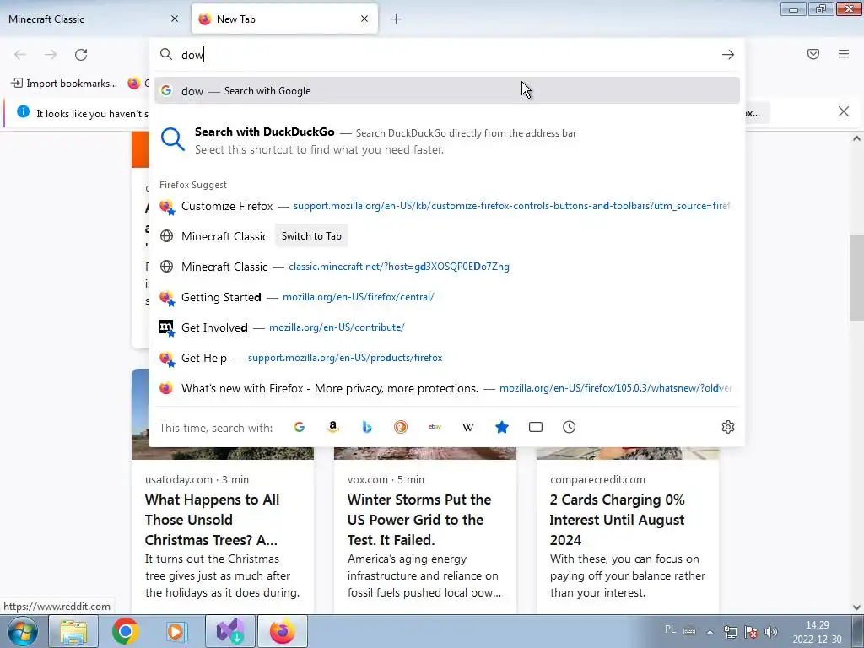Search this time with Amazon

point(332,427)
